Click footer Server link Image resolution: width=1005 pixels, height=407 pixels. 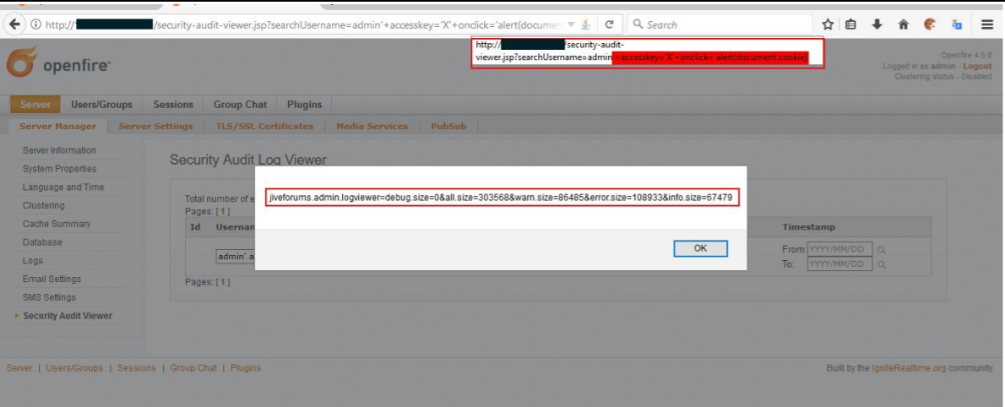pyautogui.click(x=19, y=368)
